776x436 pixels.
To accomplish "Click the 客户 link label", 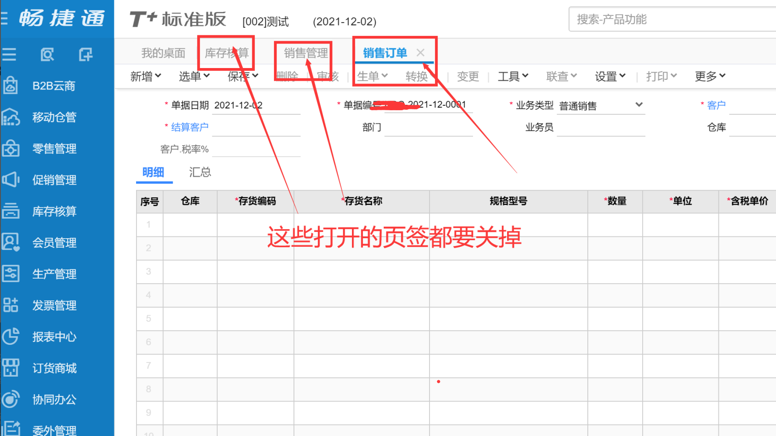I will 716,105.
